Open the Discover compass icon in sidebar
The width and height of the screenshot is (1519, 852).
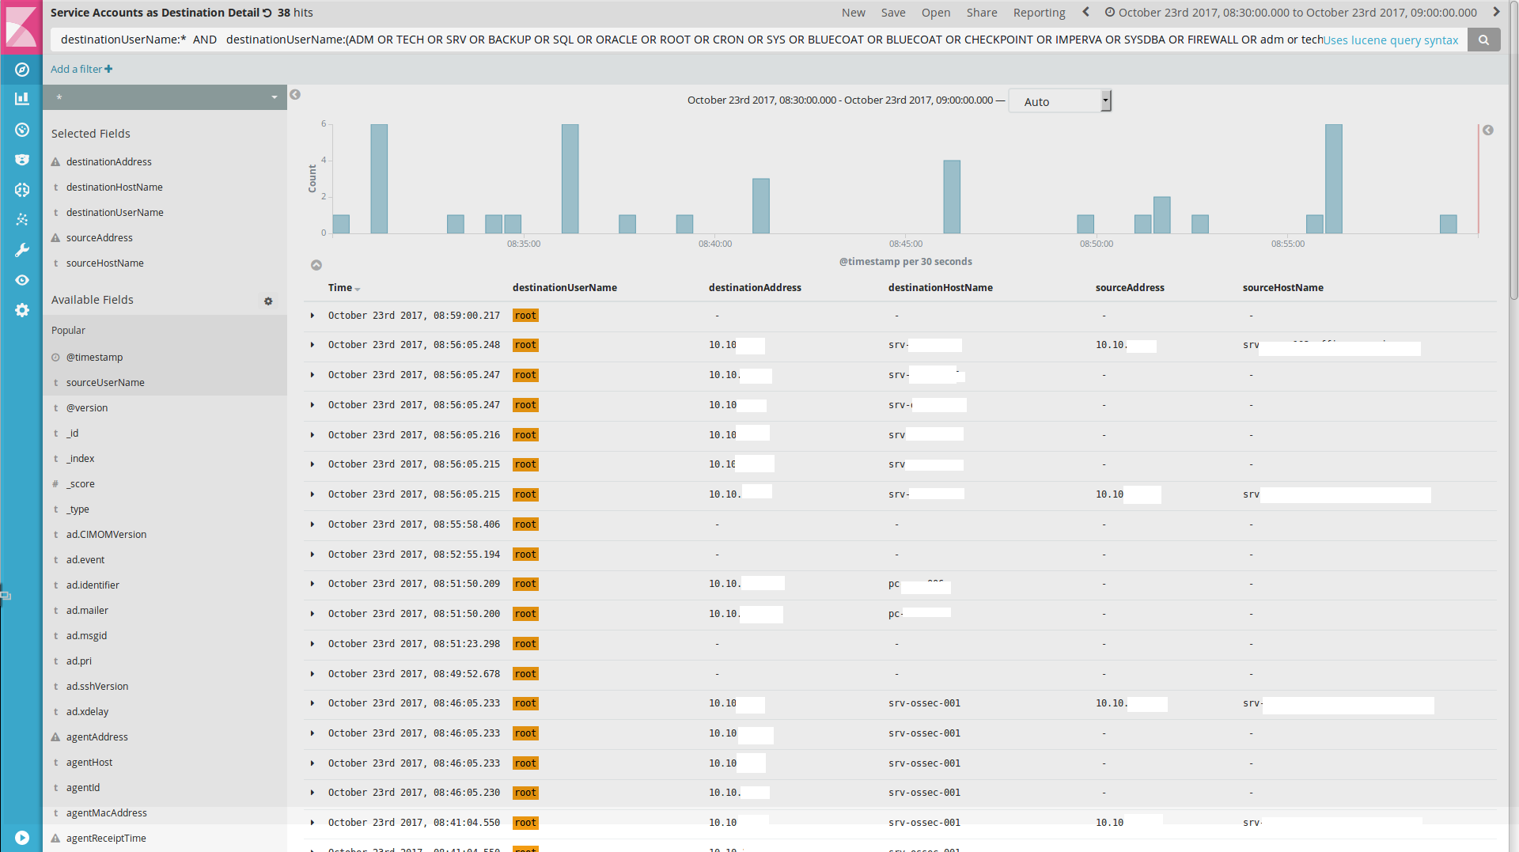(x=22, y=70)
